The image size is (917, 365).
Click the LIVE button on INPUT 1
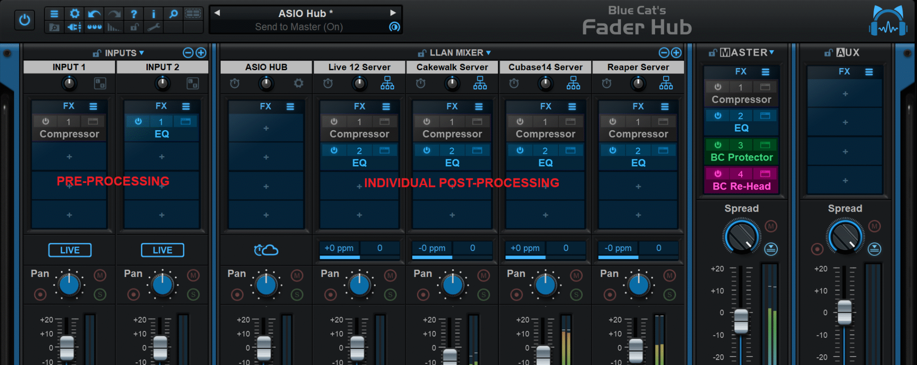(70, 250)
